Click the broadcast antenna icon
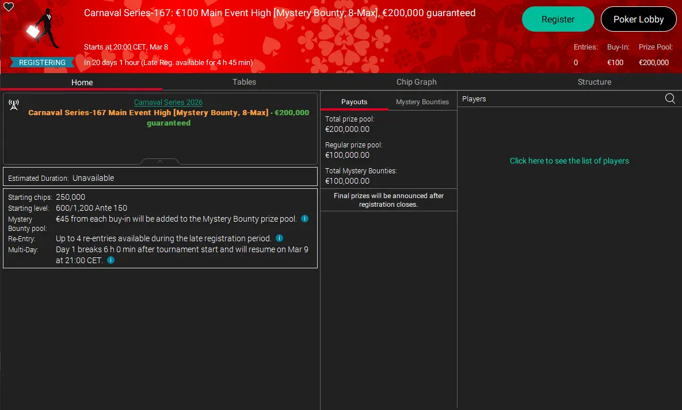 coord(14,105)
